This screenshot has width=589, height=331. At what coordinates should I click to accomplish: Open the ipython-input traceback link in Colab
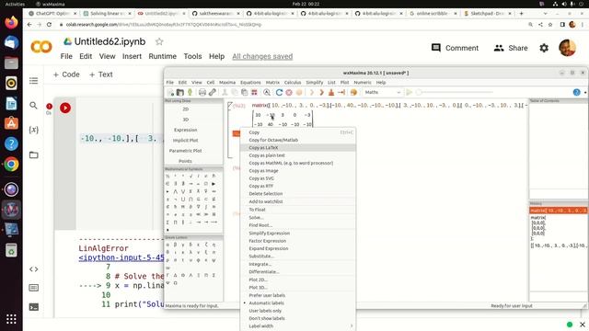(121, 257)
